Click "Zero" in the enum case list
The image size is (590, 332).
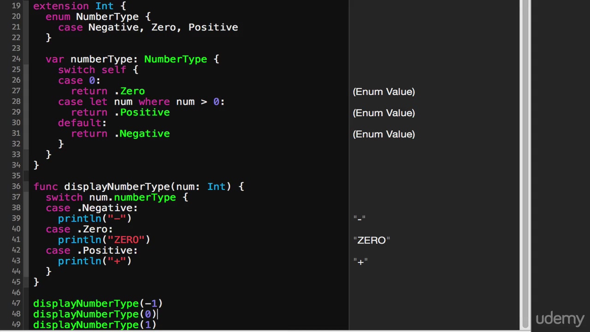point(164,27)
